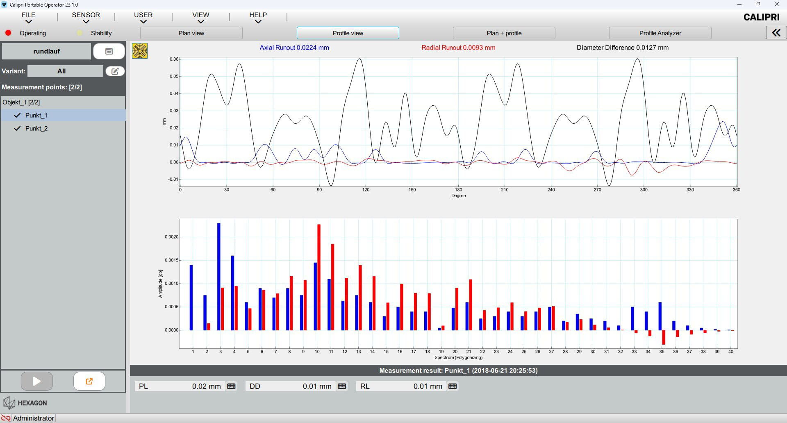
Task: Expand the chevron under FILE
Action: click(28, 22)
